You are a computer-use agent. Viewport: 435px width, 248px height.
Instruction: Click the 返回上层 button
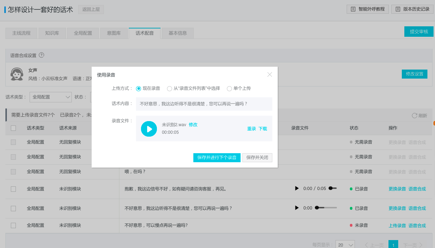pyautogui.click(x=91, y=9)
